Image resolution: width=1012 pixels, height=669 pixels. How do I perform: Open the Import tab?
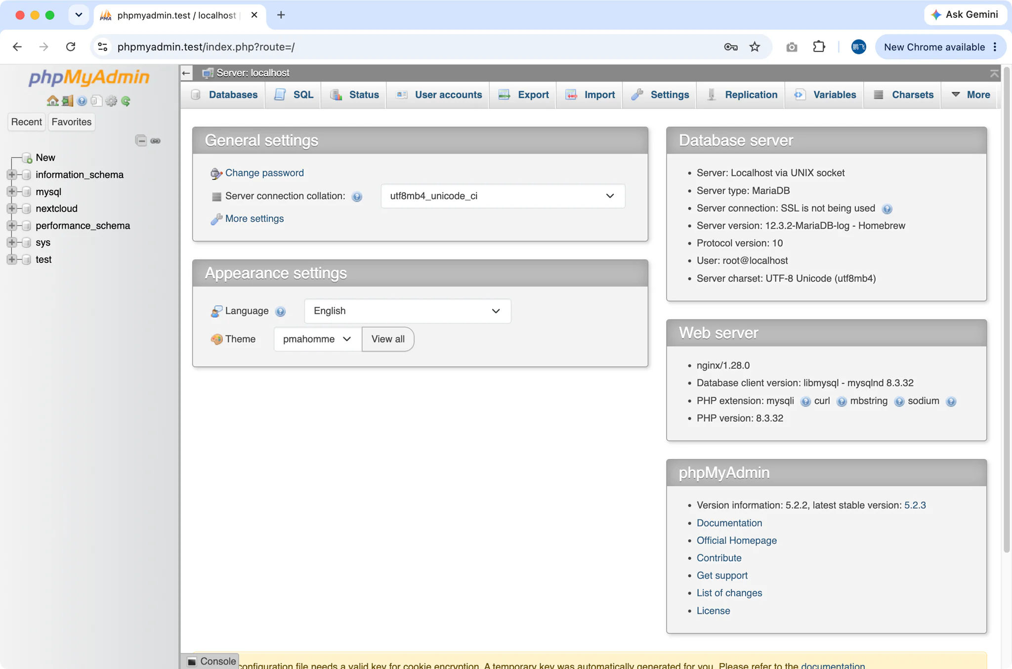click(590, 95)
